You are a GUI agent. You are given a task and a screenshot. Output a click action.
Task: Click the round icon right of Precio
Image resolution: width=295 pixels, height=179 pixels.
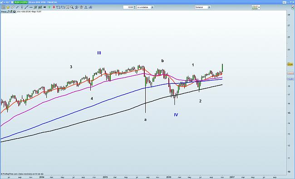tap(15, 12)
